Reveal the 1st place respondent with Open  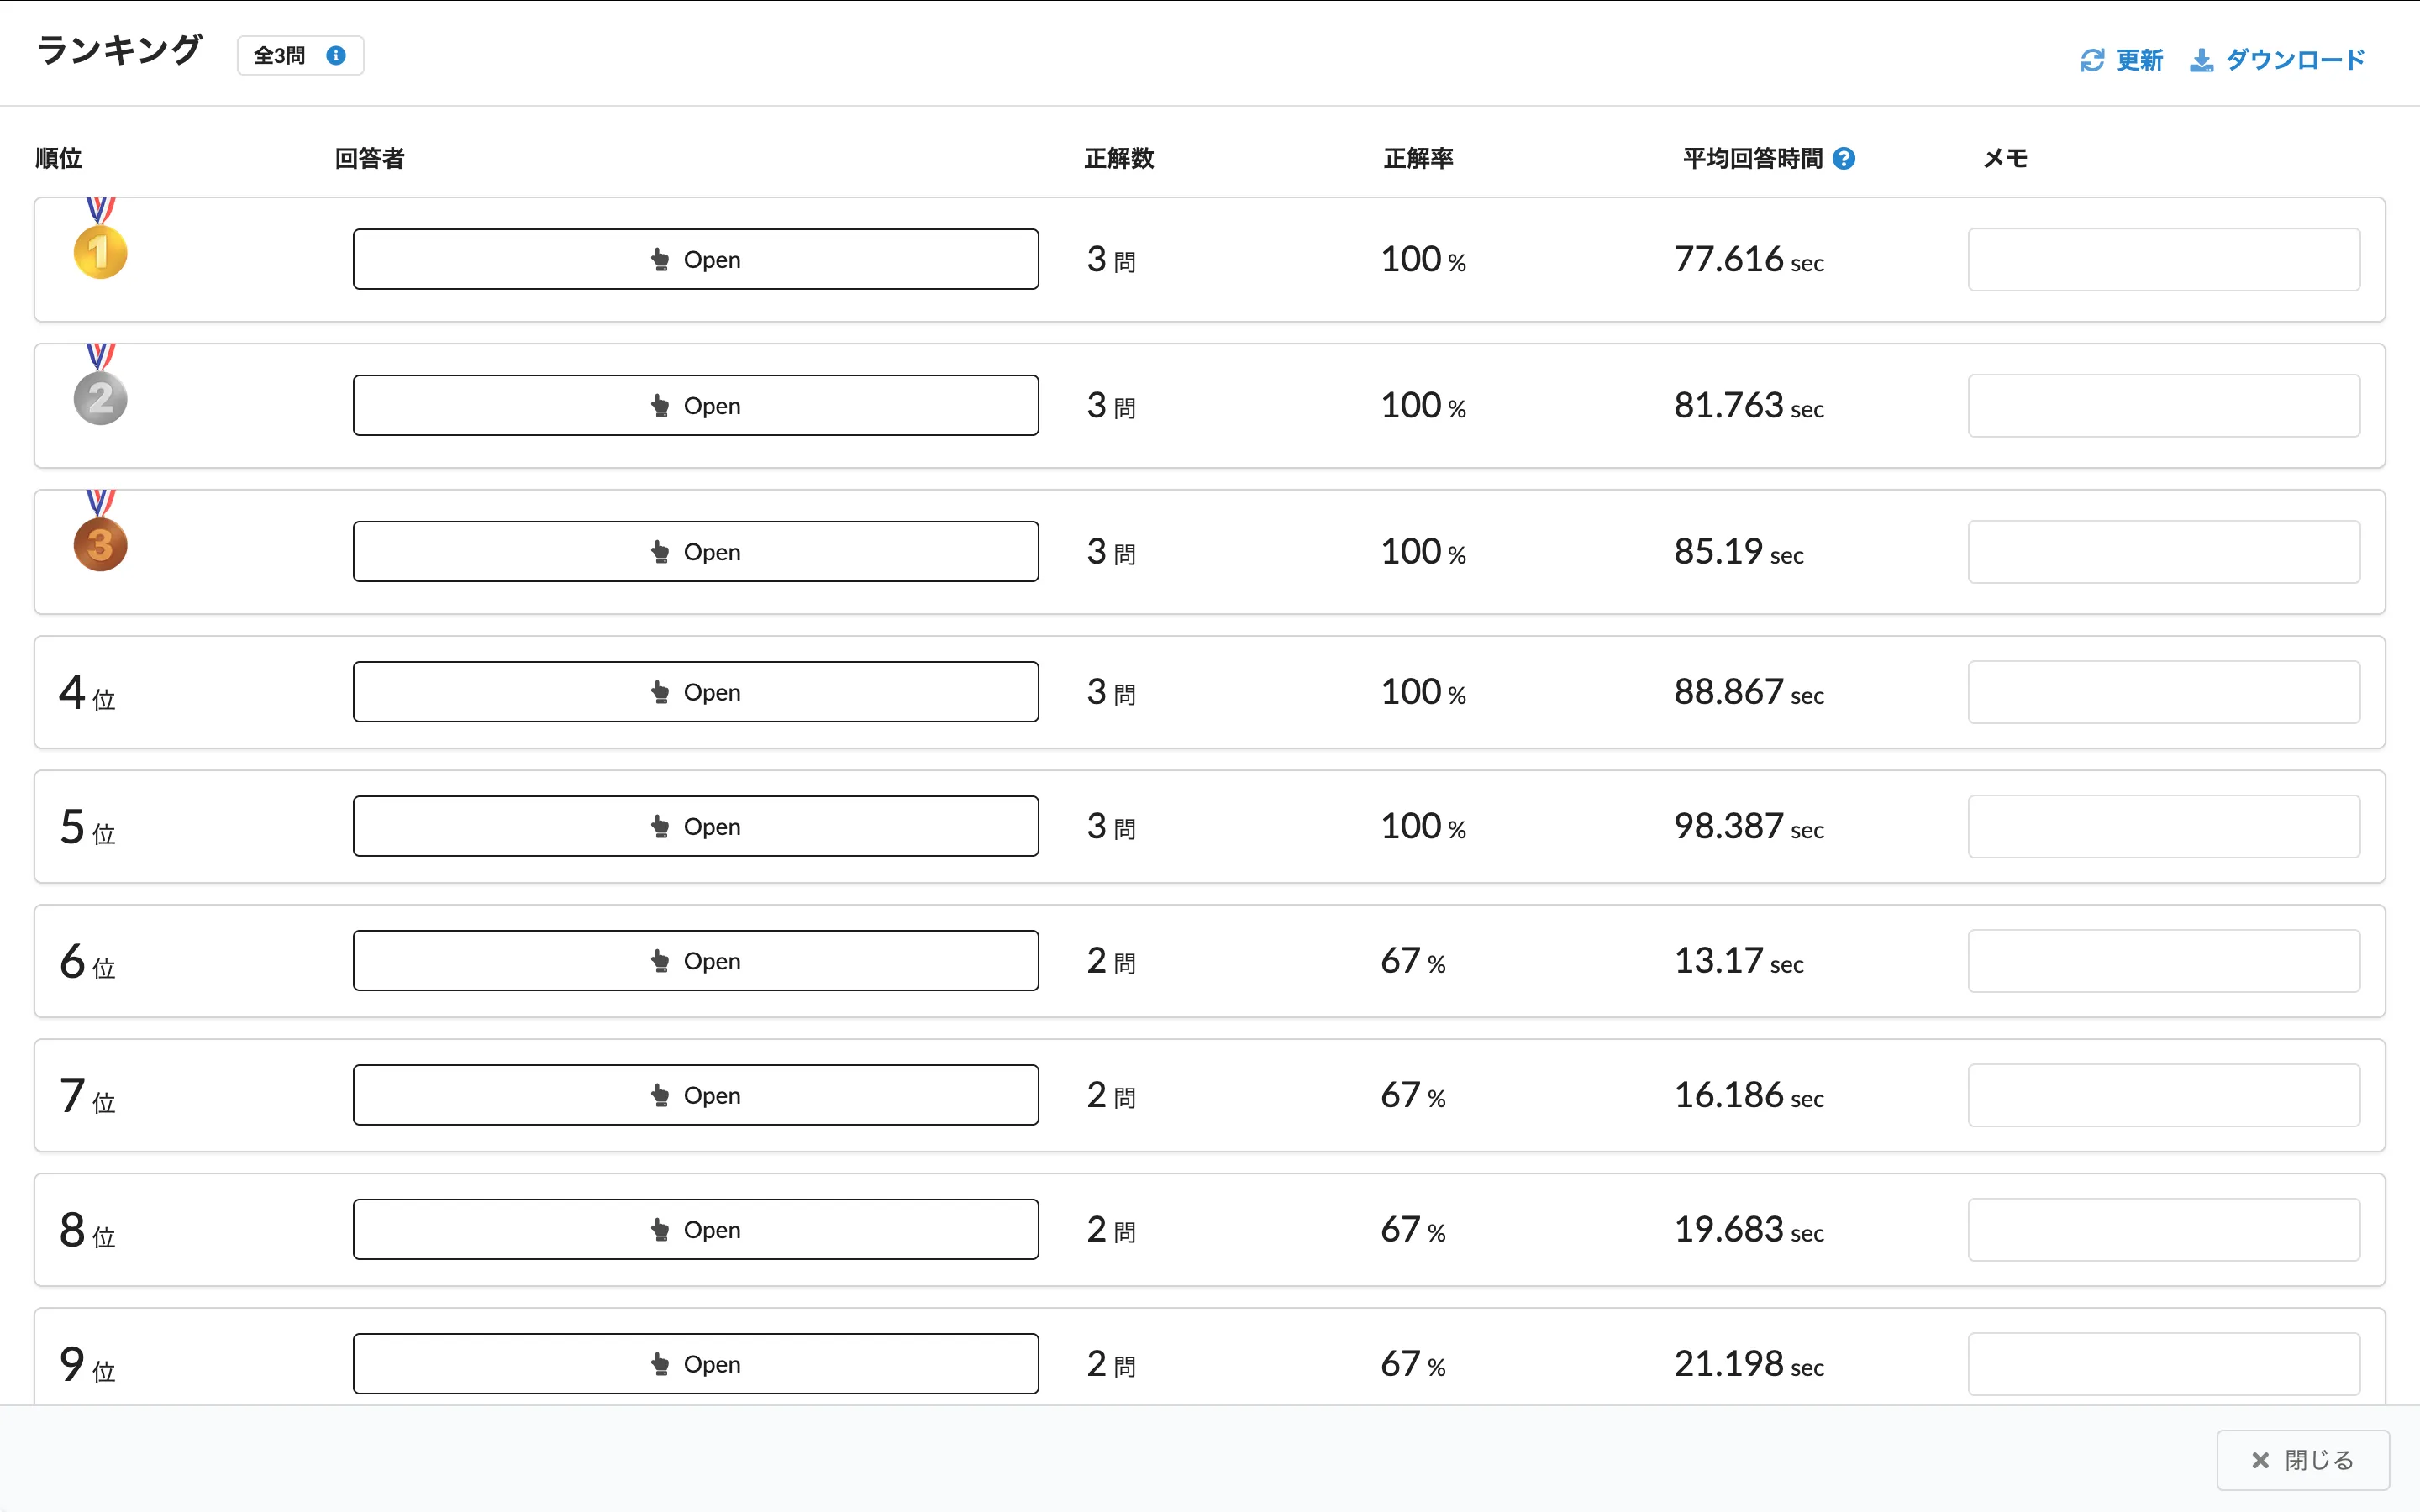point(695,260)
